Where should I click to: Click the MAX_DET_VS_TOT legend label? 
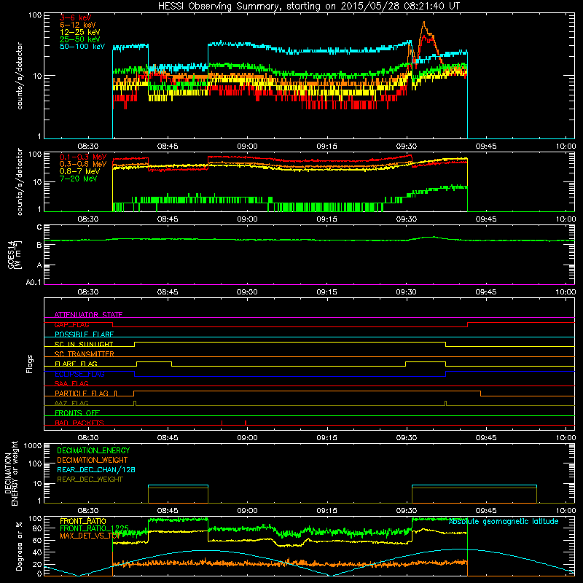click(x=90, y=536)
